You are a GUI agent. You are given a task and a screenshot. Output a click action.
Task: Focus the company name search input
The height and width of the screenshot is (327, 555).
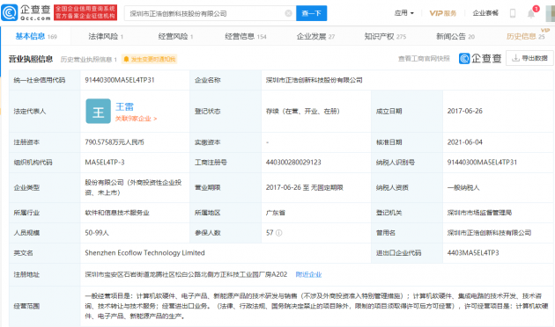[x=210, y=13]
